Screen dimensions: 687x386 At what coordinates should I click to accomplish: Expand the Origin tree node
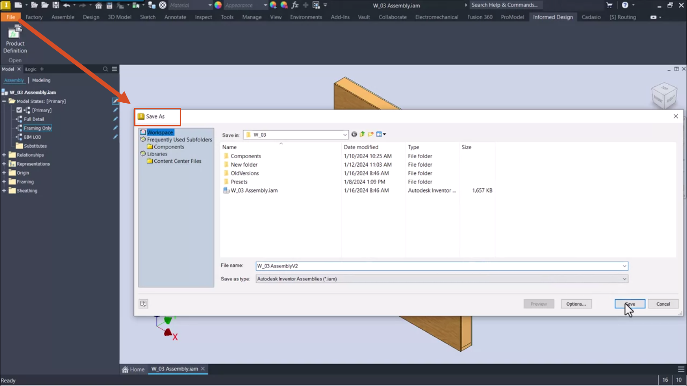[4, 173]
